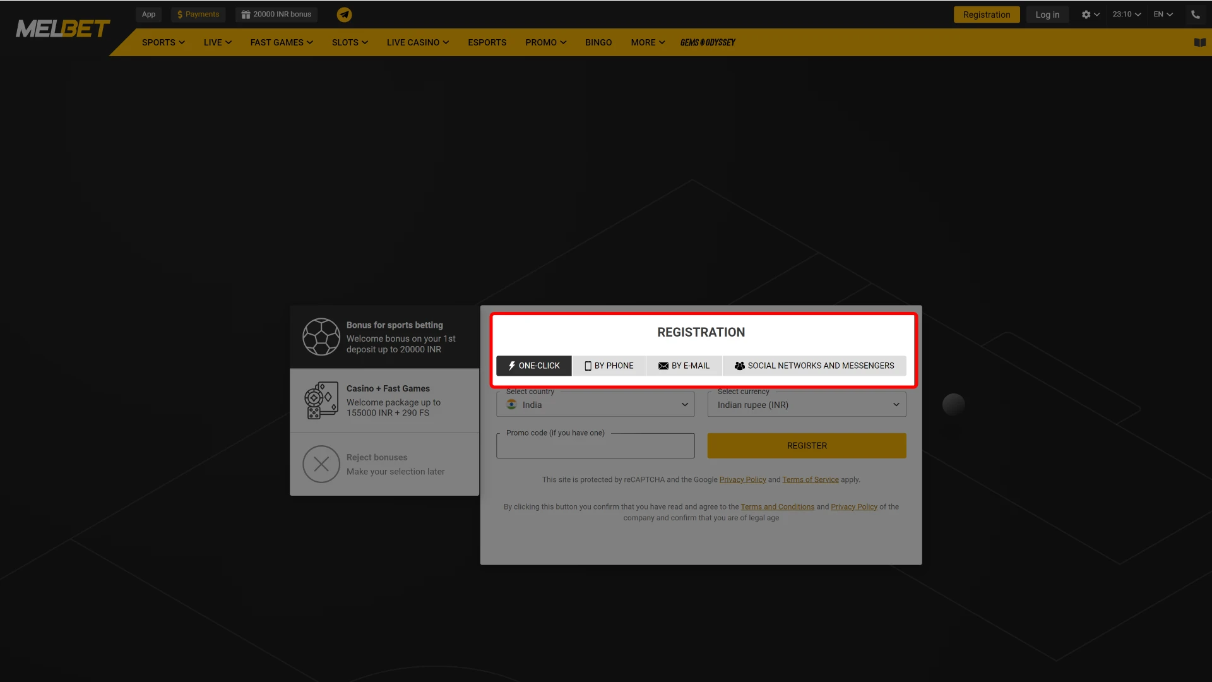Viewport: 1212px width, 682px height.
Task: Click the Casino Fast Games icon
Action: click(x=321, y=400)
